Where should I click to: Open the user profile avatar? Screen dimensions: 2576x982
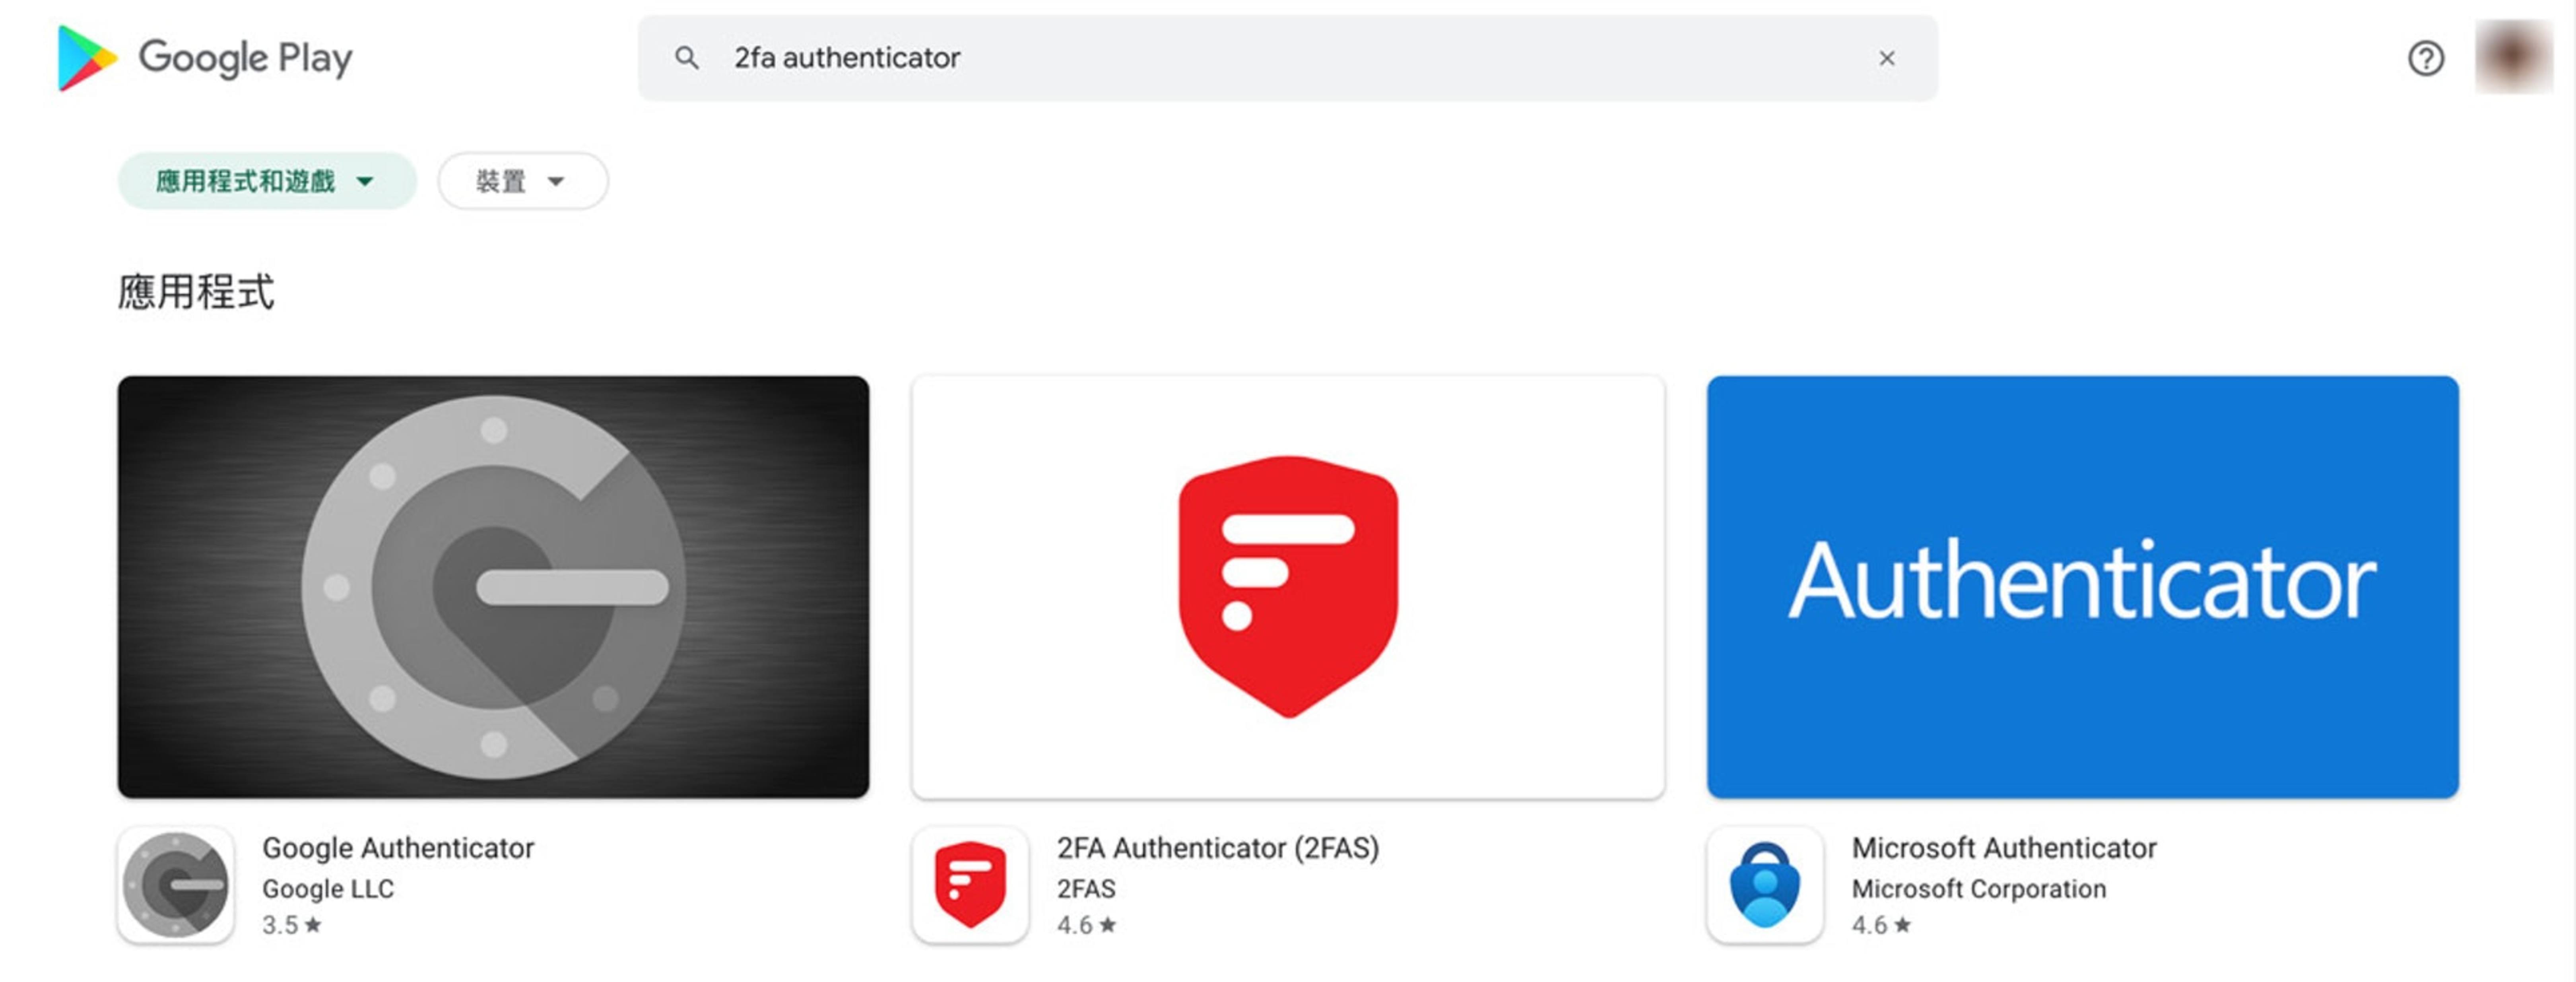pyautogui.click(x=2513, y=57)
